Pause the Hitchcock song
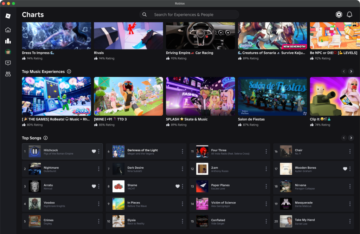 pyautogui.click(x=35, y=151)
